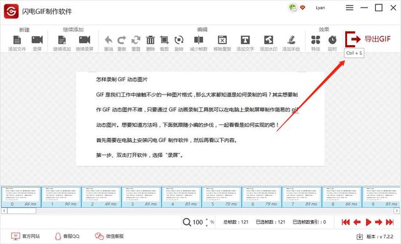Click the Delay clock icon
The image size is (401, 244).
click(332, 40)
